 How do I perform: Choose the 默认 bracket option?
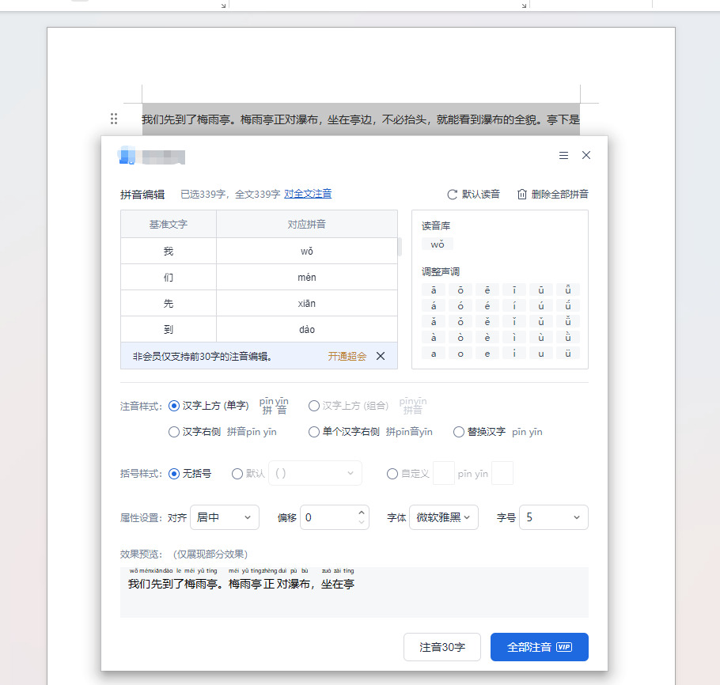237,474
